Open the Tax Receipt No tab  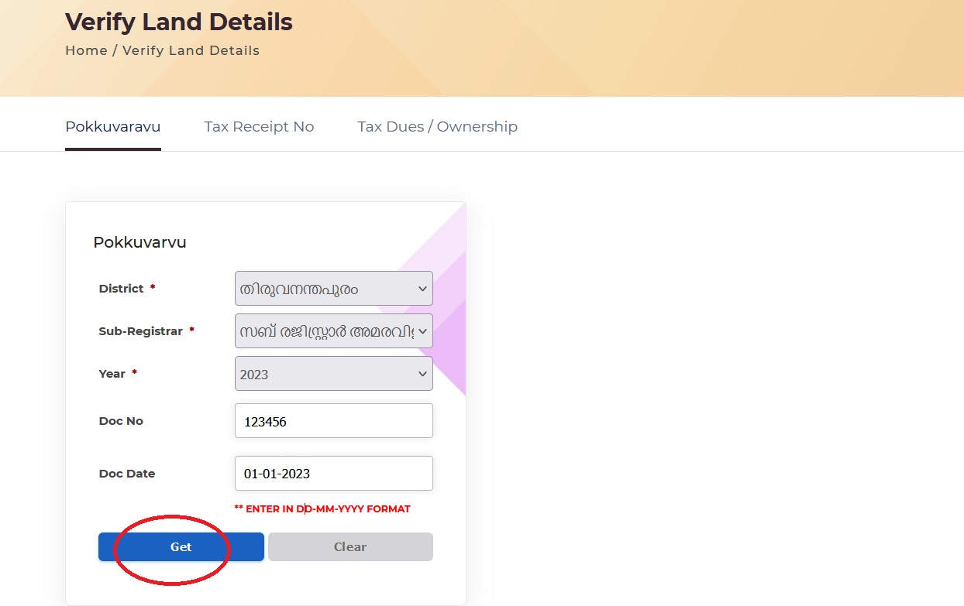click(x=259, y=126)
